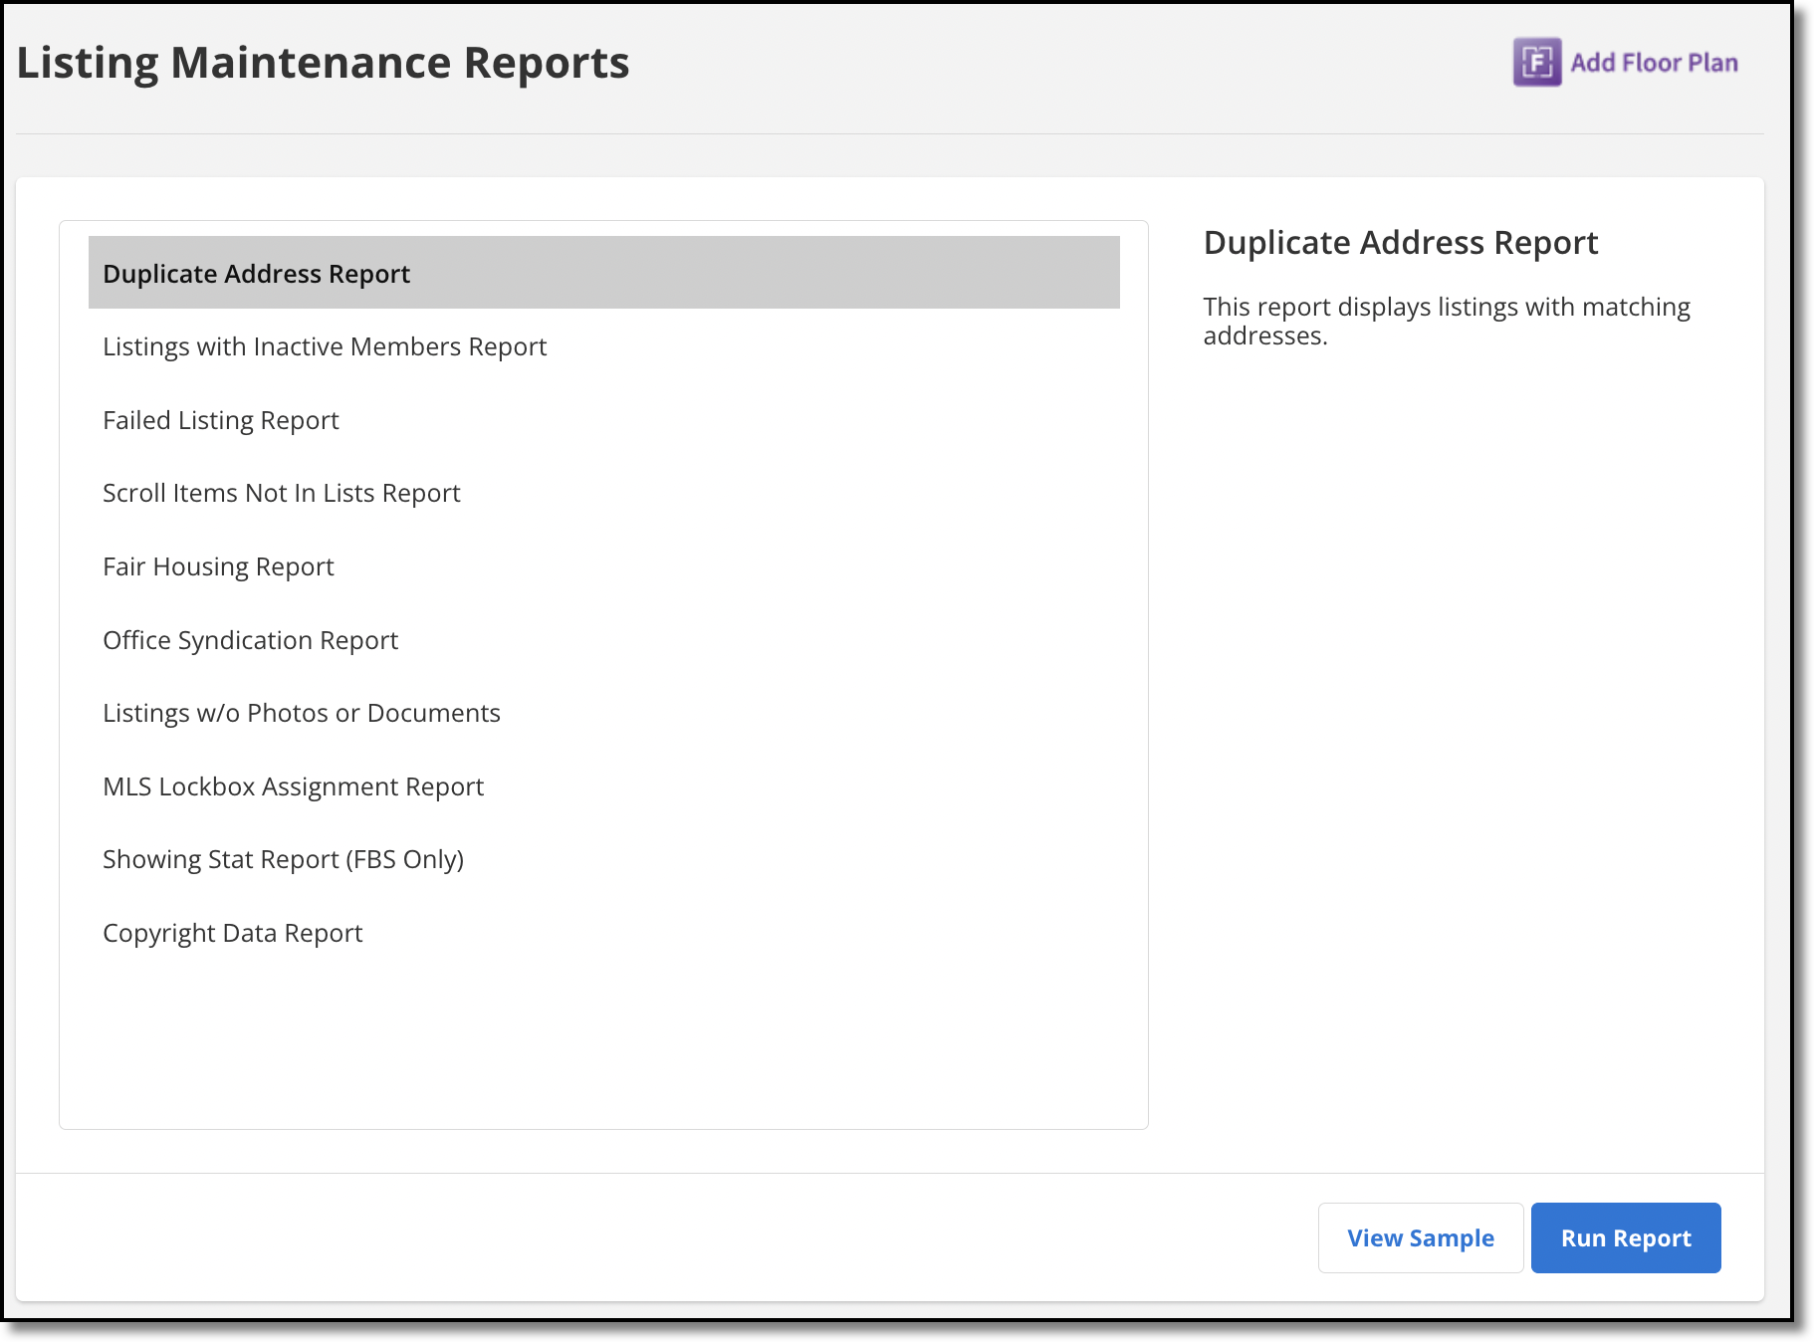The height and width of the screenshot is (1342, 1814).
Task: Click the View Sample button
Action: click(1421, 1237)
